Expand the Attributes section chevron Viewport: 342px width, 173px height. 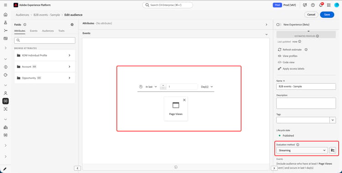266,25
